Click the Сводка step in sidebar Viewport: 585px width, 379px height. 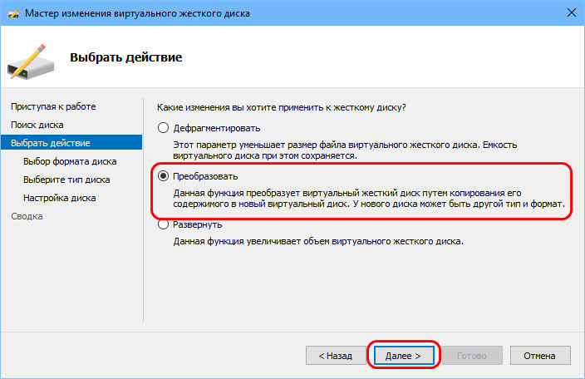tap(27, 216)
